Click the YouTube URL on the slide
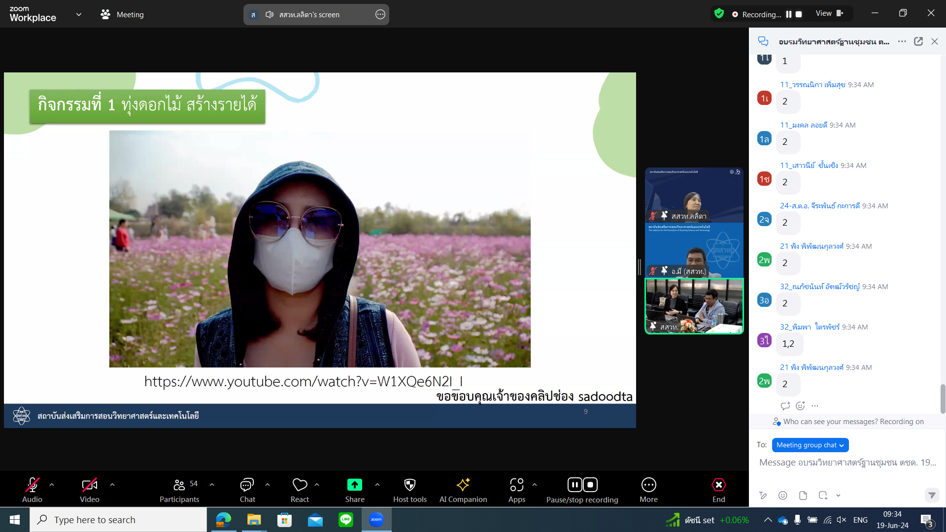Viewport: 946px width, 532px height. click(x=303, y=381)
